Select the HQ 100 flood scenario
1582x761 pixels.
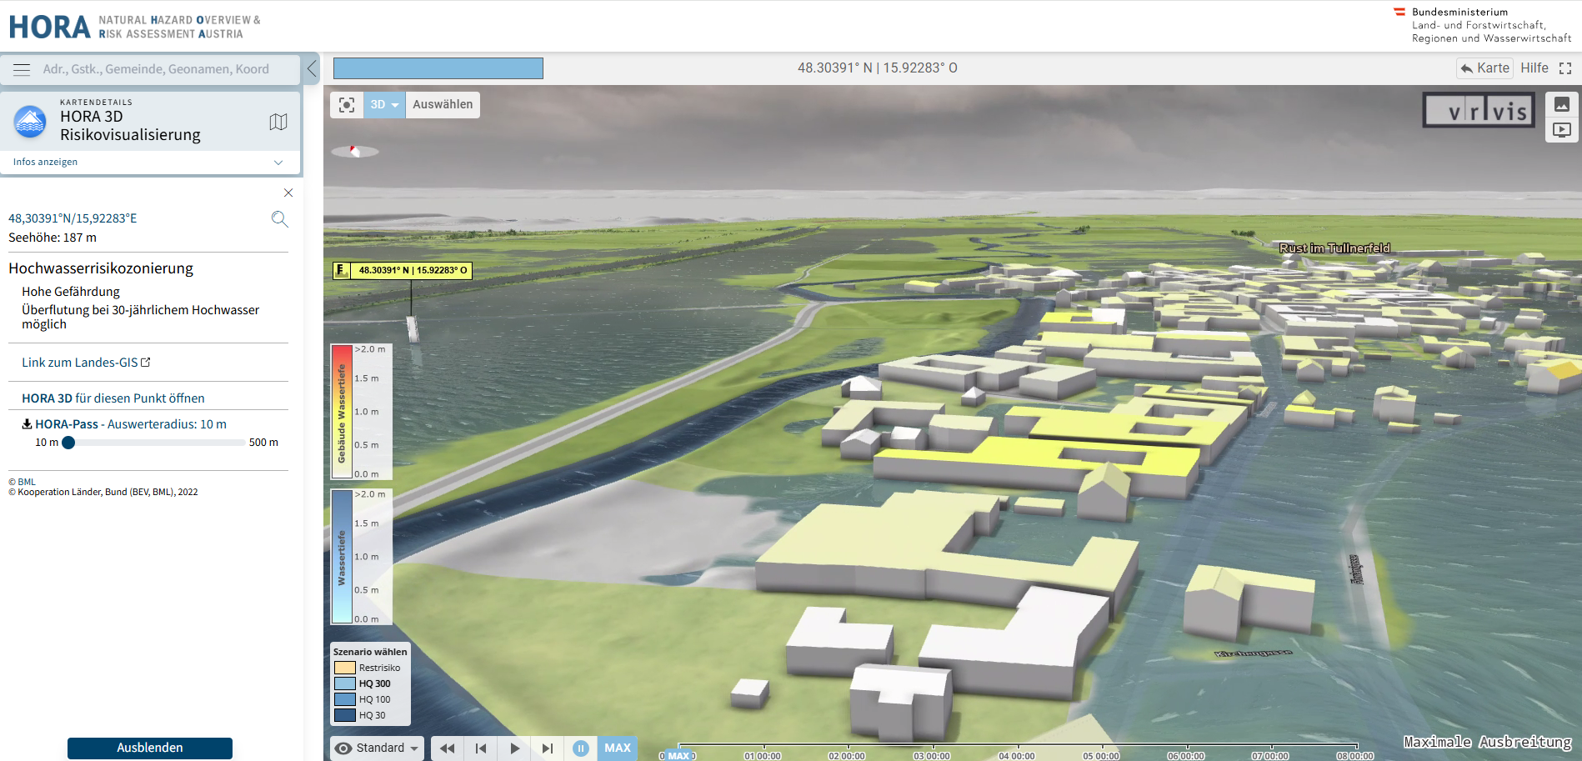pyautogui.click(x=373, y=698)
